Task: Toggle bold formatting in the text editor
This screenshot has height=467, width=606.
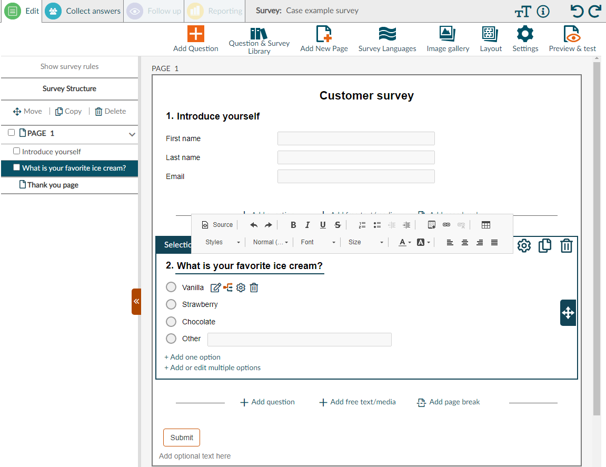Action: [293, 225]
